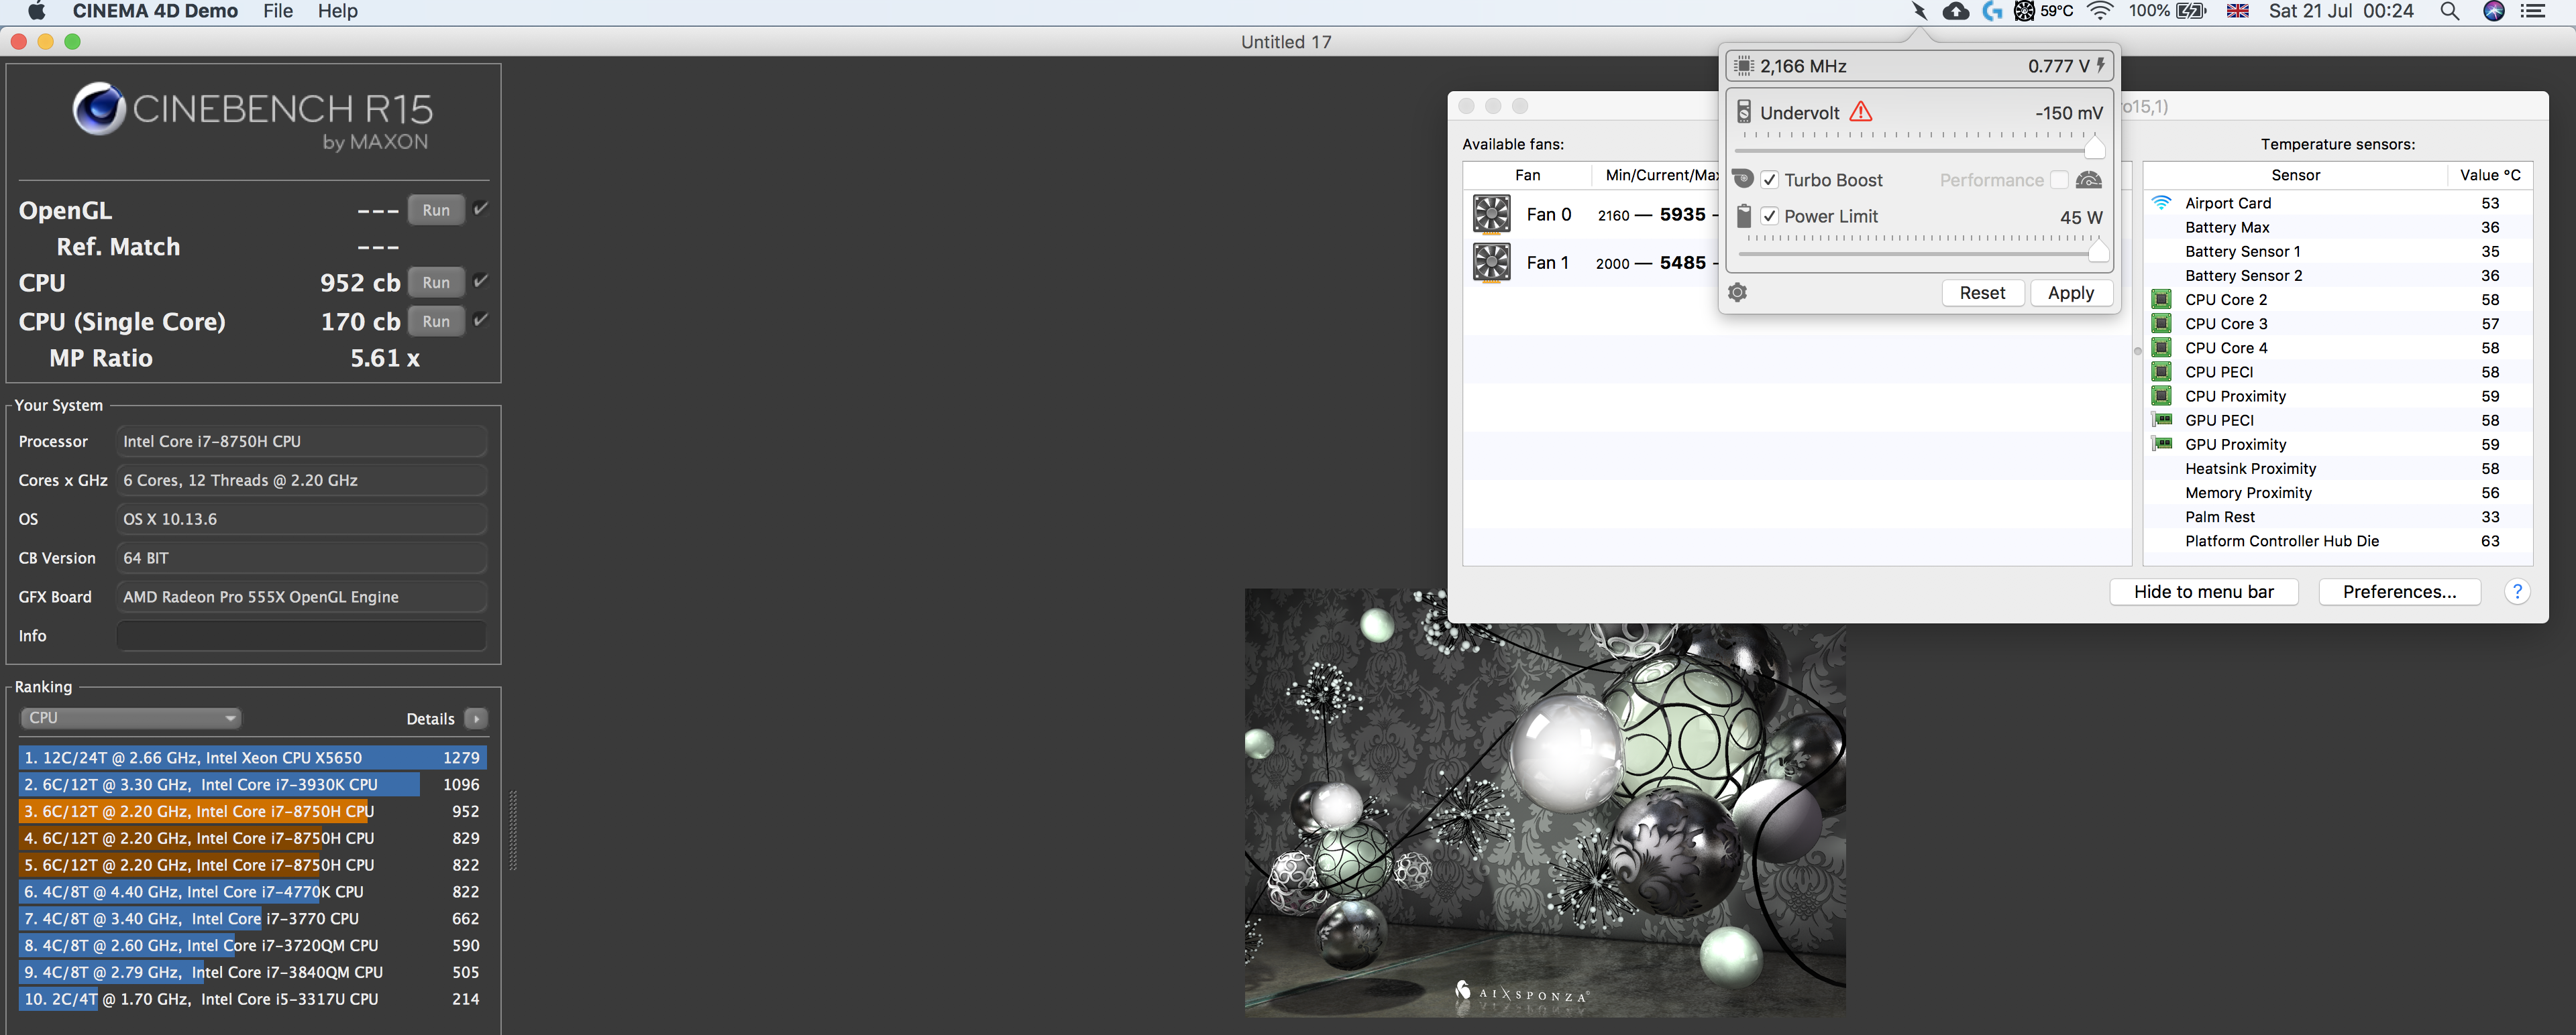Screen dimensions: 2576x1035
Task: Open the Help menu
Action: click(x=338, y=11)
